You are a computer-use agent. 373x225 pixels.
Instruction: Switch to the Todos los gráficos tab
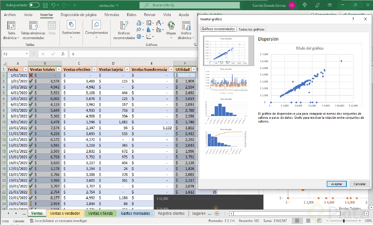click(x=251, y=29)
